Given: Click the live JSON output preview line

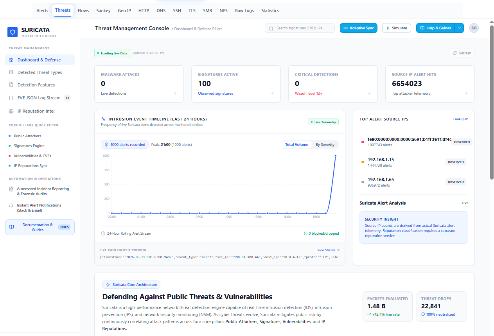Looking at the screenshot, I should (220, 257).
